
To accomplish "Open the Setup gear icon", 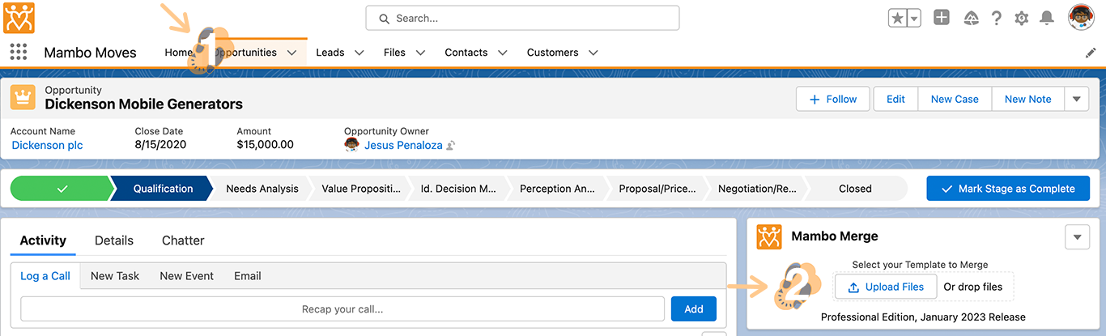I will [x=1022, y=18].
